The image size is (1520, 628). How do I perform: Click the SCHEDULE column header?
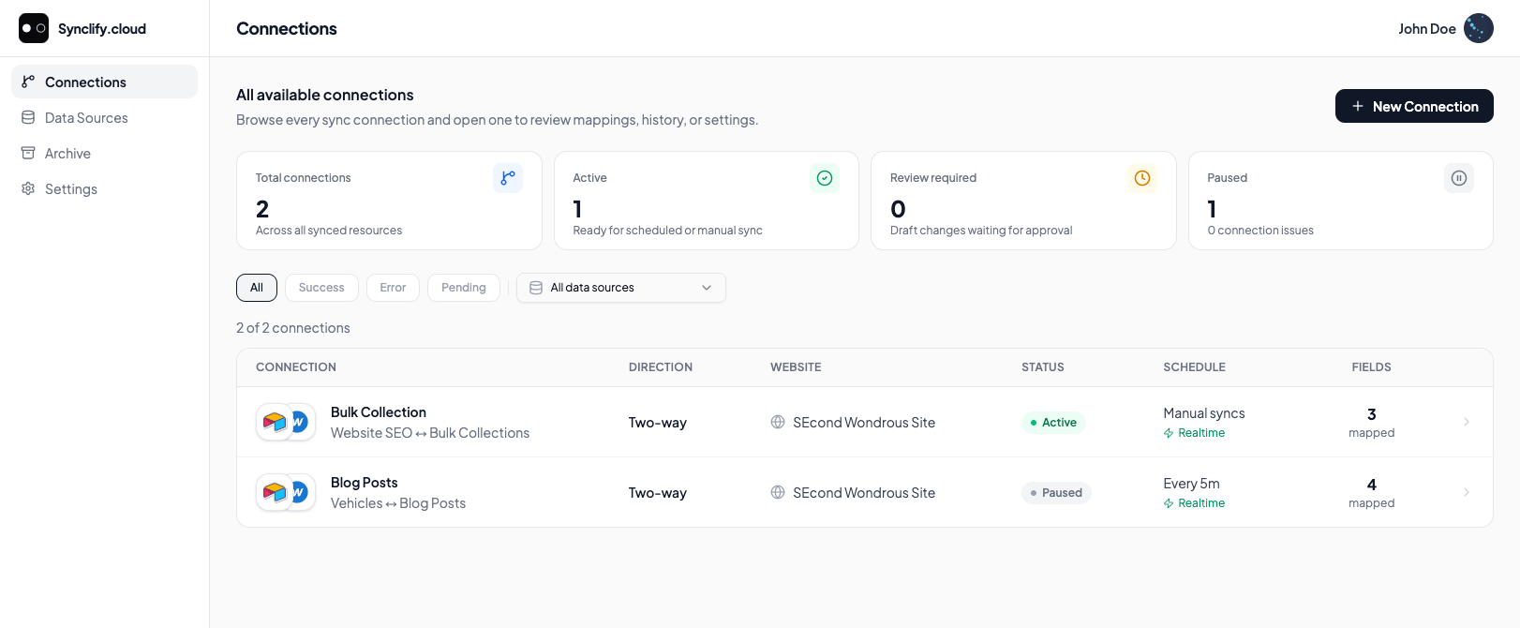tap(1195, 367)
